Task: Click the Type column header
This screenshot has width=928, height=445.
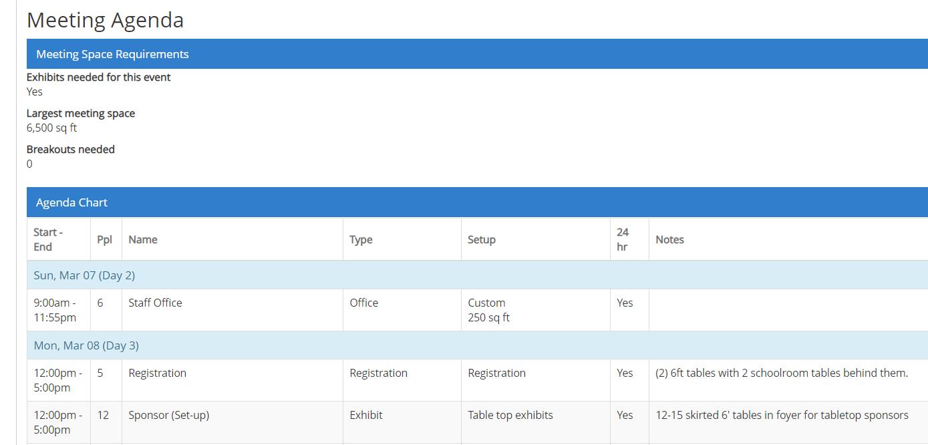Action: tap(361, 239)
